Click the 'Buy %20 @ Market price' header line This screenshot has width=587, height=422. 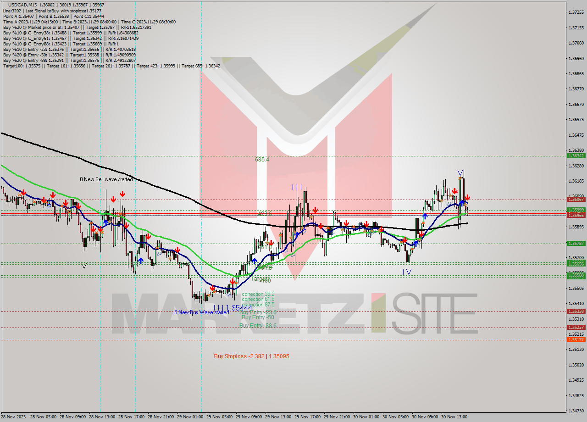pos(77,27)
